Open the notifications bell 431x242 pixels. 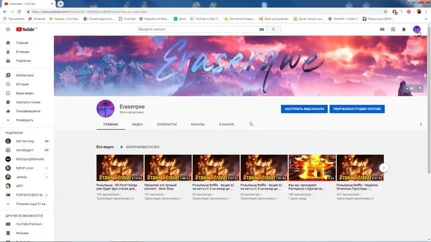pos(404,30)
